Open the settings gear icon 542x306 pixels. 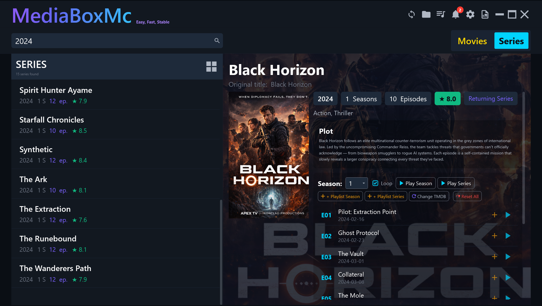coord(470,15)
